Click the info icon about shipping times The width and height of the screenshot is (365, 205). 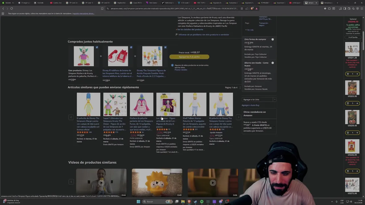pos(172,65)
